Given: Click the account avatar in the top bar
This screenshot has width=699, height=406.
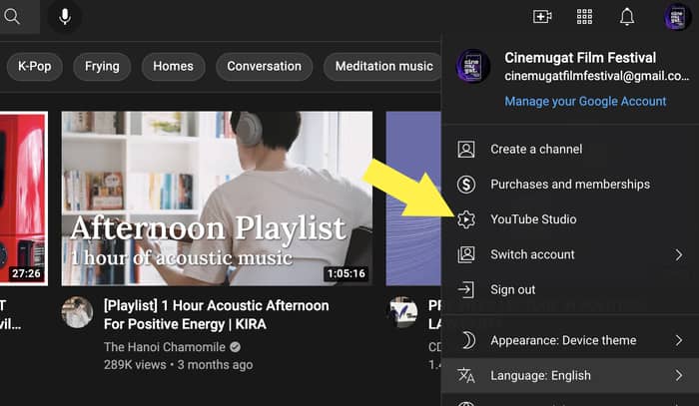Looking at the screenshot, I should [677, 17].
